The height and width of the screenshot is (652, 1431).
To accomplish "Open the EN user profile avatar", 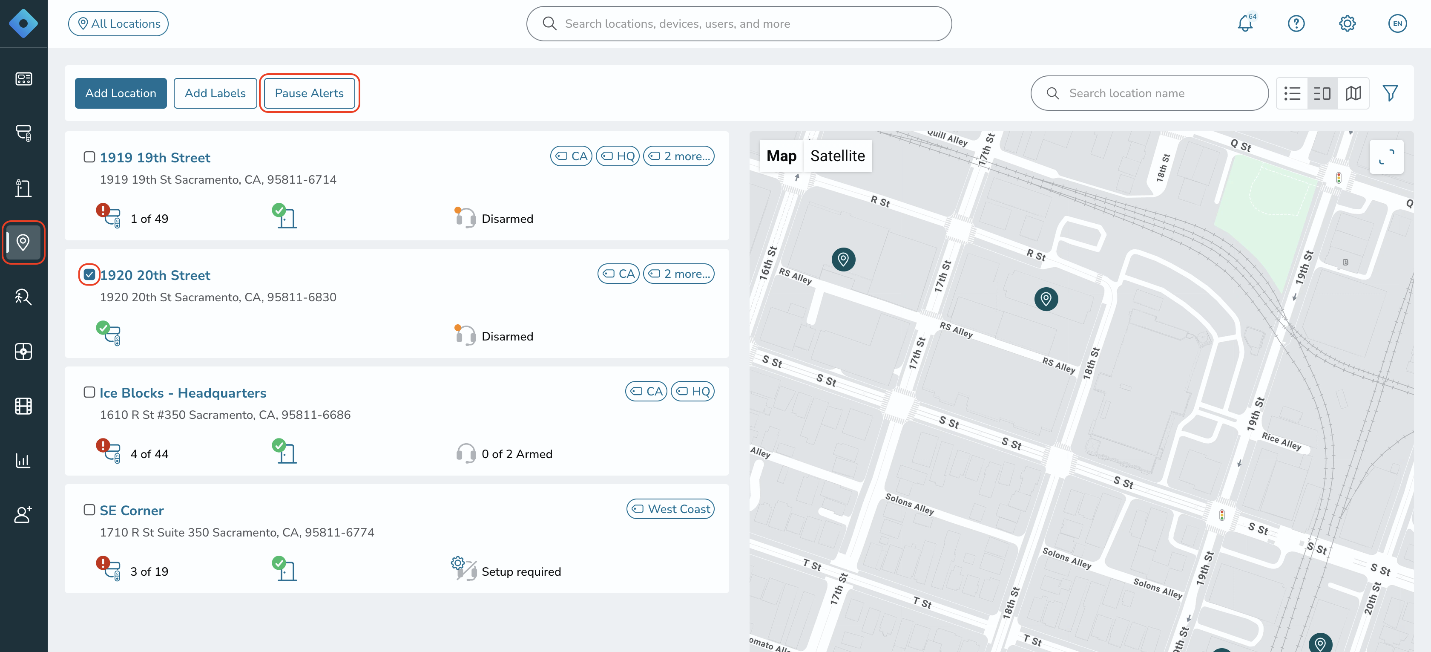I will (x=1398, y=23).
